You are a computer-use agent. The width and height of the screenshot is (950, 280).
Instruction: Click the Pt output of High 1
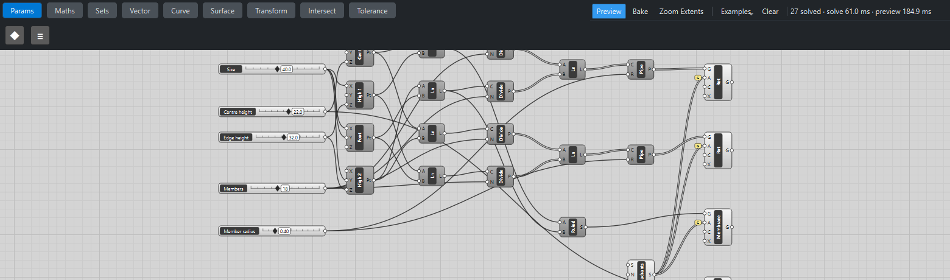click(373, 95)
